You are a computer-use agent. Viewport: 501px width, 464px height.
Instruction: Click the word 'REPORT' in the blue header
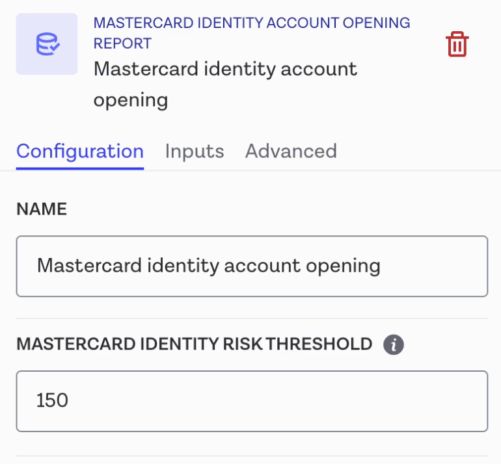tap(122, 44)
